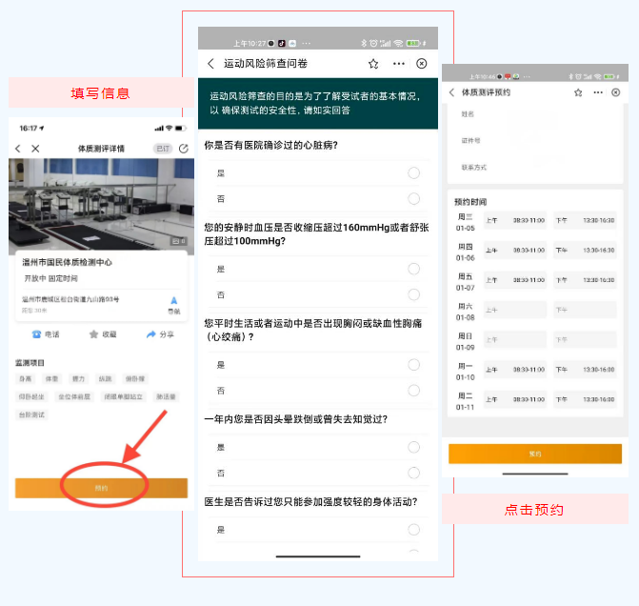Tap the 电话 phone icon
This screenshot has height=606, width=639.
coord(36,334)
